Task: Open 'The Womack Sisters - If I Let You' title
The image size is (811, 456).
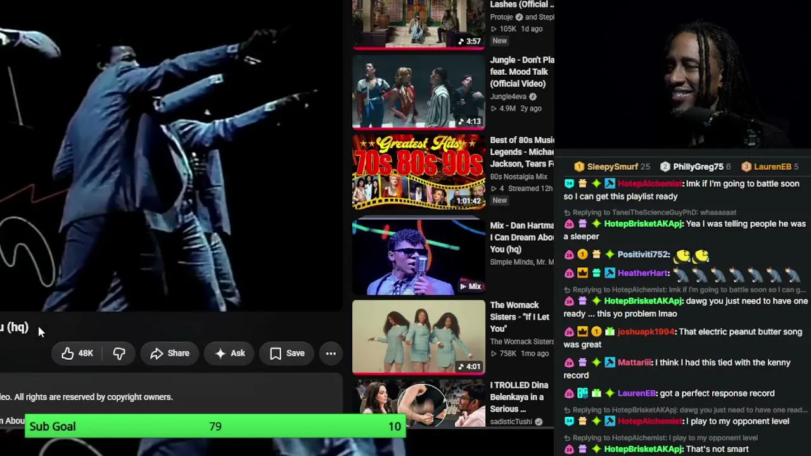Action: pos(520,317)
